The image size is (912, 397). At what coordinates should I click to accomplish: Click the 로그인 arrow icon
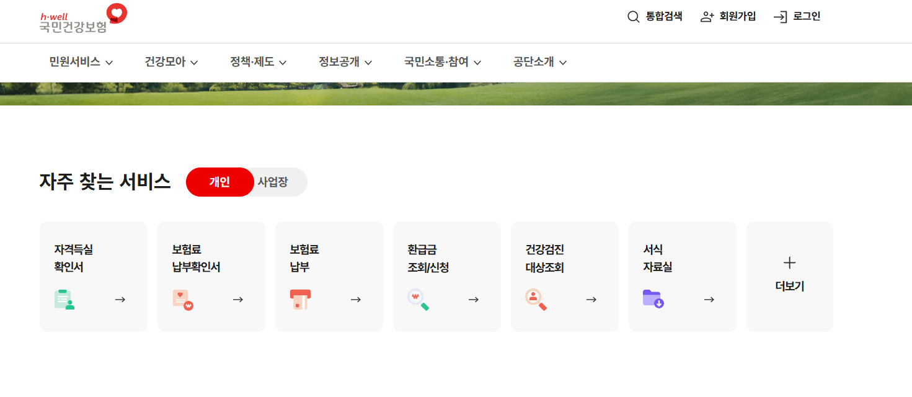pyautogui.click(x=781, y=16)
